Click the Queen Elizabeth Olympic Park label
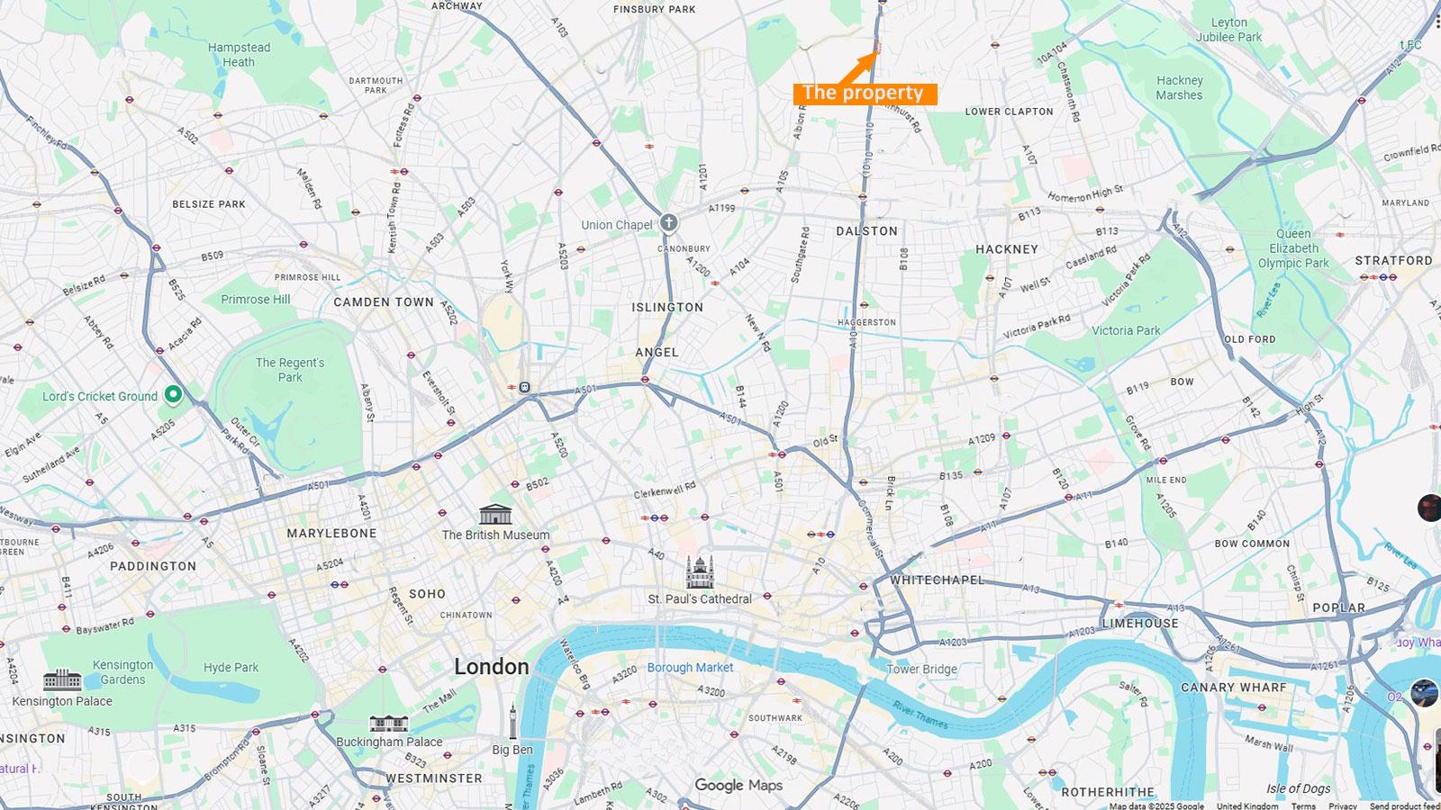This screenshot has width=1441, height=810. [1293, 248]
